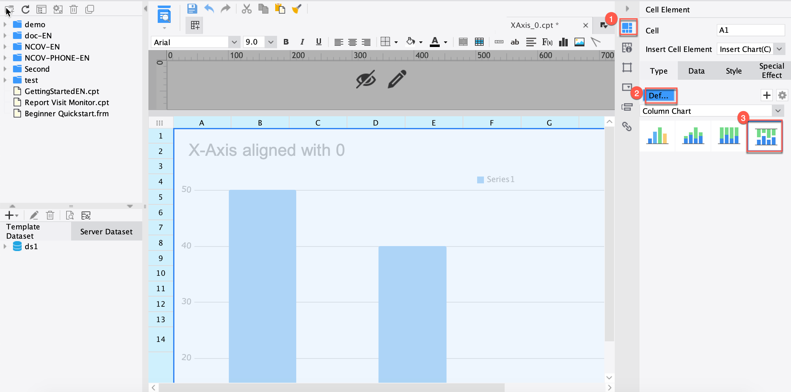Click the Insert Chart toolbar icon
The image size is (791, 392).
(563, 42)
